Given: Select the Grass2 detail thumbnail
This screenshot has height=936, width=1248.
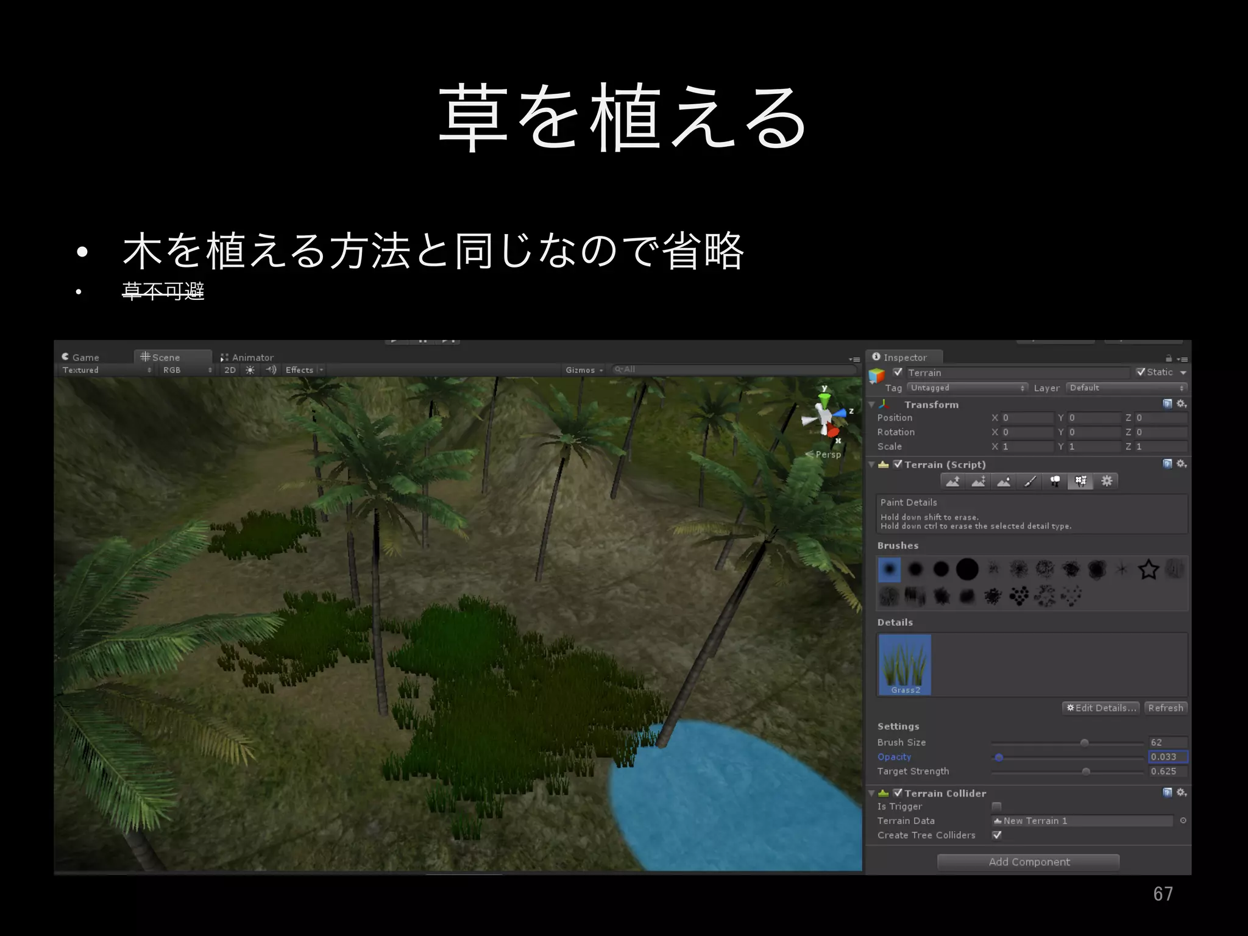Looking at the screenshot, I should pyautogui.click(x=905, y=665).
